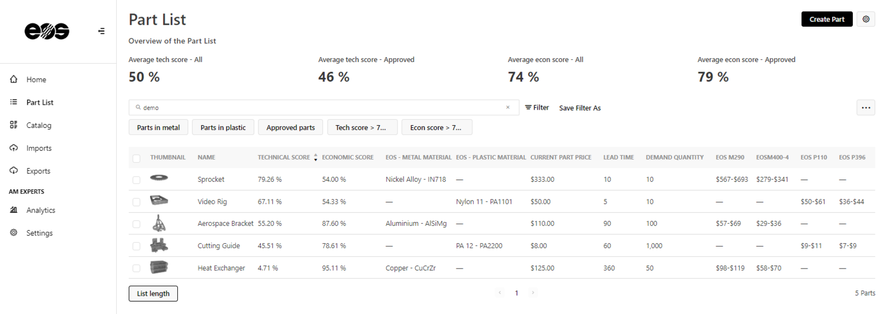Open Analytics chart icon in sidebar
The width and height of the screenshot is (885, 314).
[14, 210]
